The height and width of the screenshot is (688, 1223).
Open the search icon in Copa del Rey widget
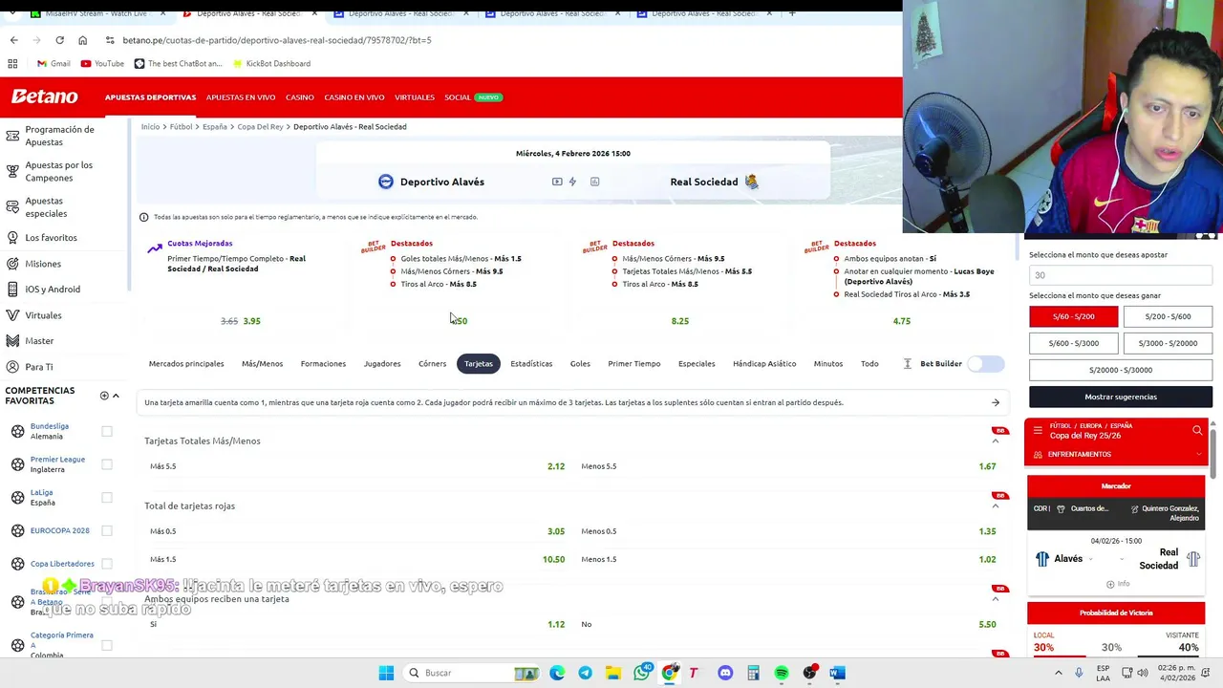(x=1197, y=431)
